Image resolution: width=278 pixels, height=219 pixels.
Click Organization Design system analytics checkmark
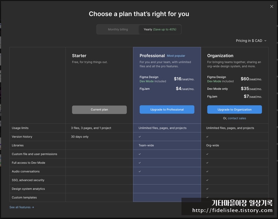[x=207, y=188]
